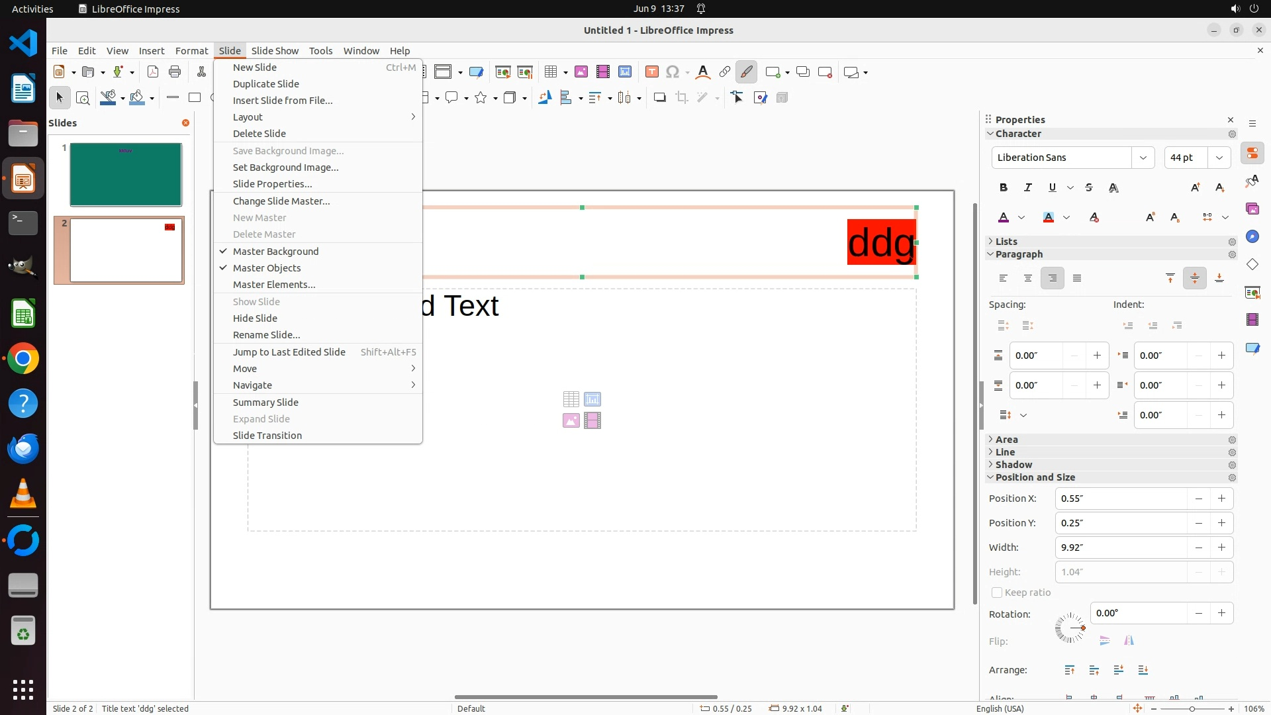Expand the Shadow section
The image size is (1271, 715).
click(x=1013, y=465)
